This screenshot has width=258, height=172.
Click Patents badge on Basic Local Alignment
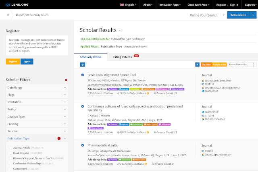point(112,89)
